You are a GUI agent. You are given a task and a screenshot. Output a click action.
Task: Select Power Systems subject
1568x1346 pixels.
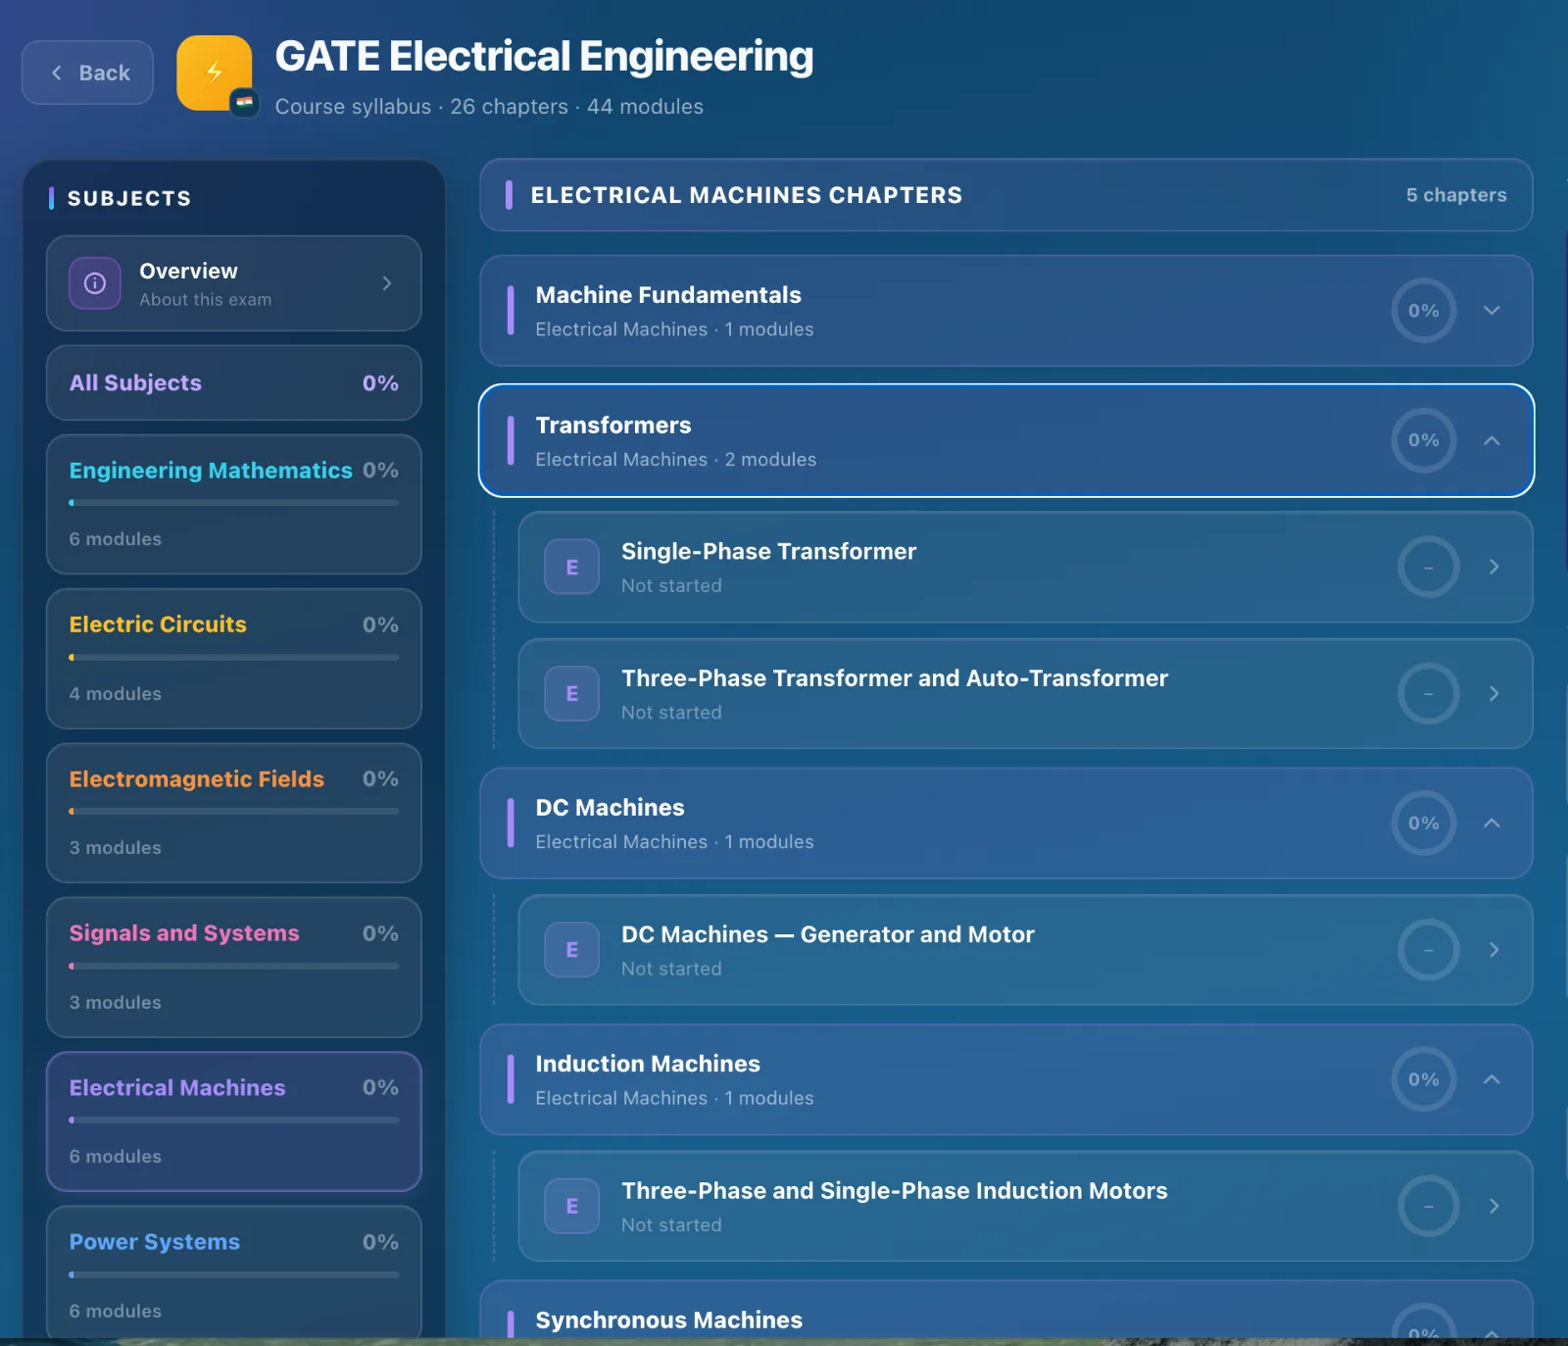click(x=234, y=1272)
